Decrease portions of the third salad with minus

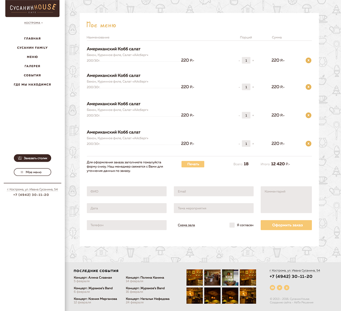tap(239, 116)
